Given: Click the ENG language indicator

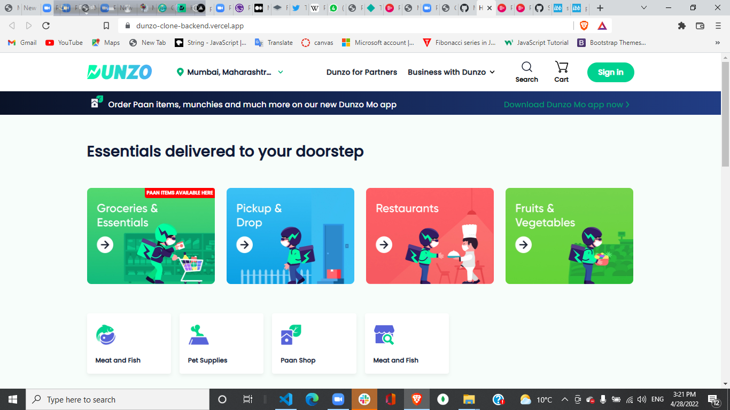Looking at the screenshot, I should click(657, 399).
